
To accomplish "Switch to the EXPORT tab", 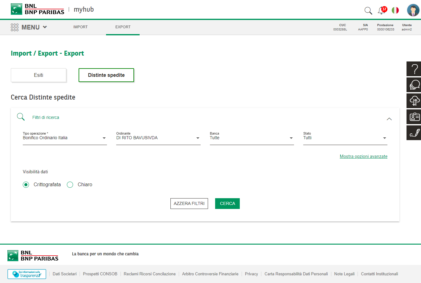I will point(123,27).
